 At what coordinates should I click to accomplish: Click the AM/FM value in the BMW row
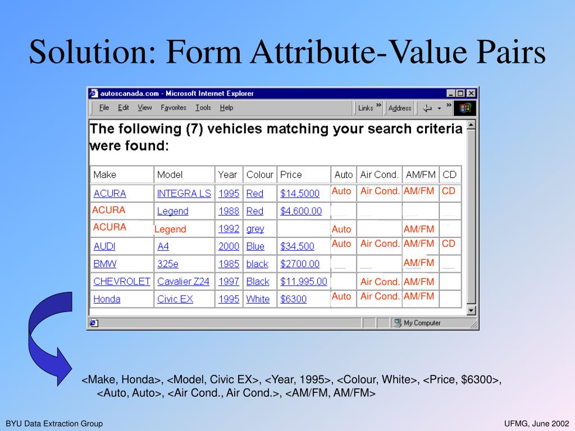419,263
